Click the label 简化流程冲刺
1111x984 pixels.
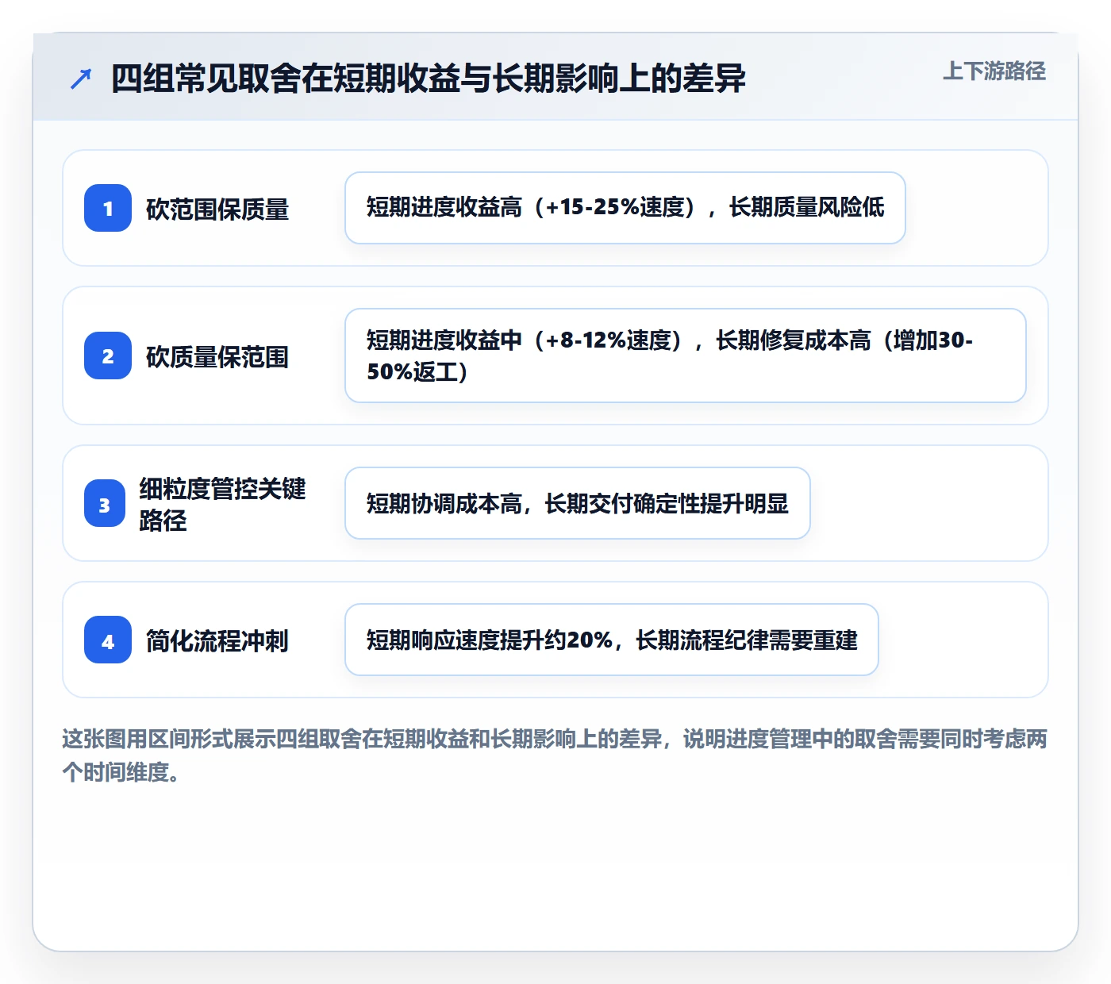click(217, 640)
